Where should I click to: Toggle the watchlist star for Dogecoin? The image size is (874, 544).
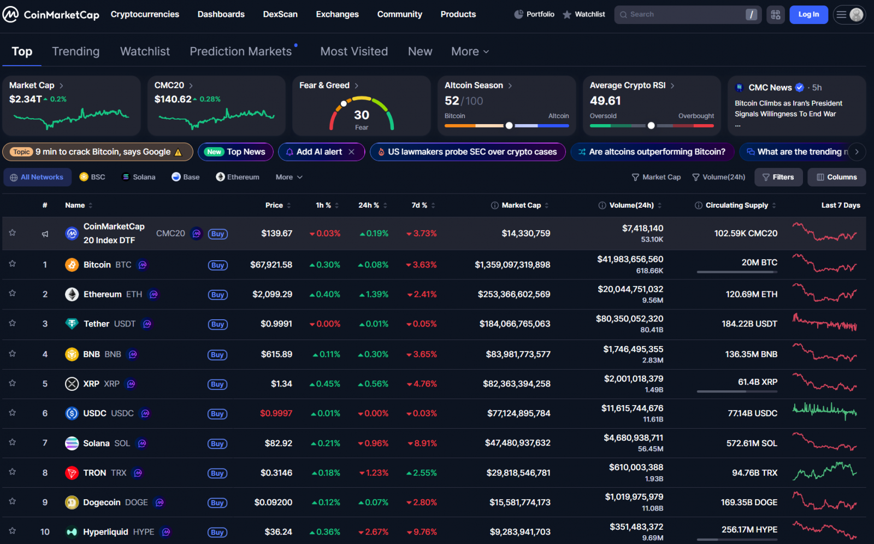point(12,501)
